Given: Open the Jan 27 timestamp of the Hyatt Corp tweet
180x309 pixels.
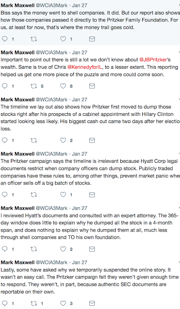Looking at the screenshot, I should 80,154.
